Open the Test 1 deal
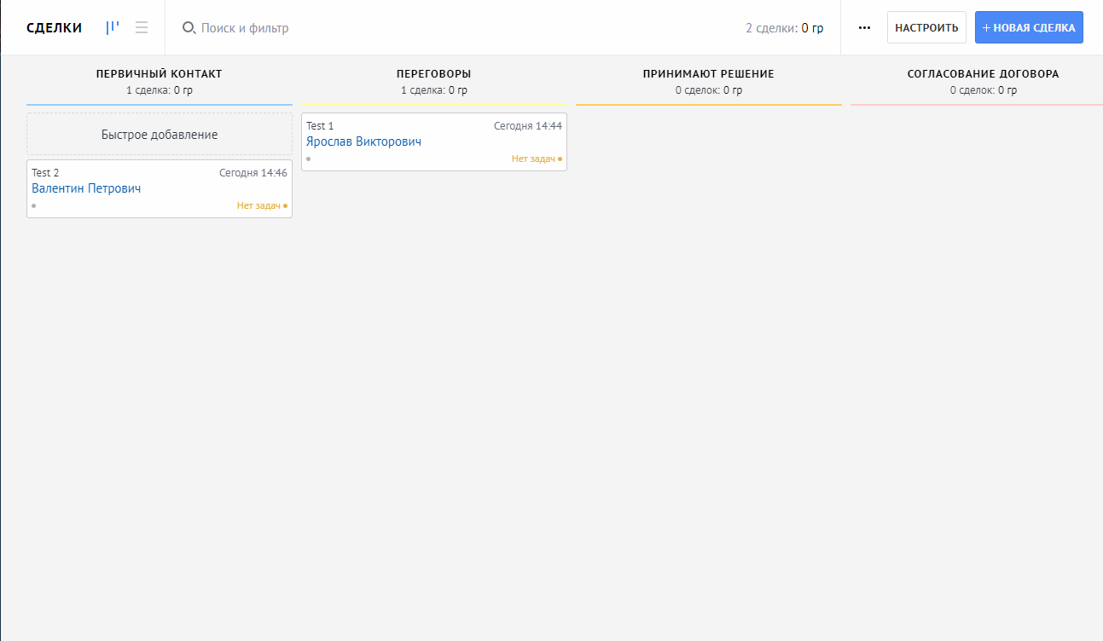The height and width of the screenshot is (641, 1103). click(320, 126)
